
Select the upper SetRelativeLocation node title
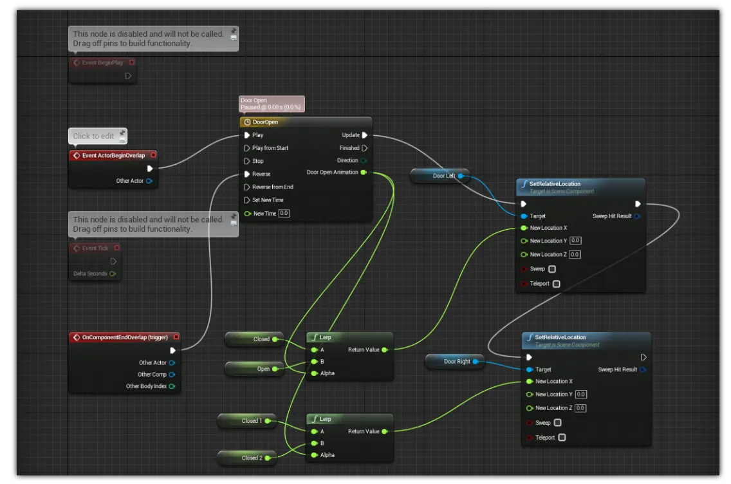(555, 183)
